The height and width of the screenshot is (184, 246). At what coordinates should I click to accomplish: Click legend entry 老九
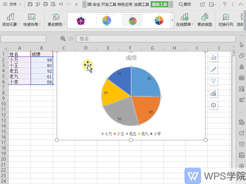click(x=143, y=134)
